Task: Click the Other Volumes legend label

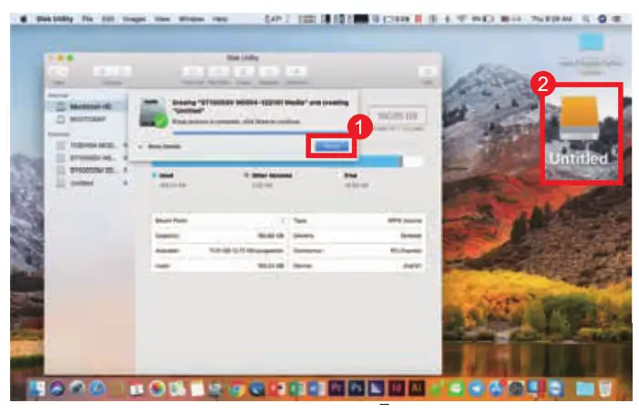Action: click(272, 176)
